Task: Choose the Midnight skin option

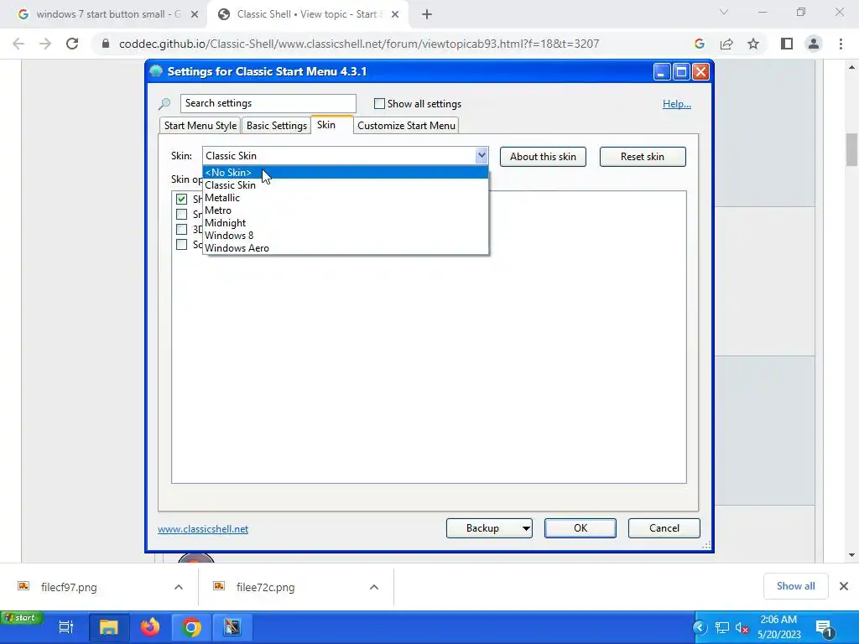Action: tap(345, 223)
